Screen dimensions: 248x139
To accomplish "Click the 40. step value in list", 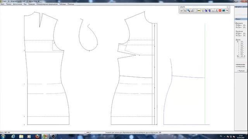I will 242,48.
